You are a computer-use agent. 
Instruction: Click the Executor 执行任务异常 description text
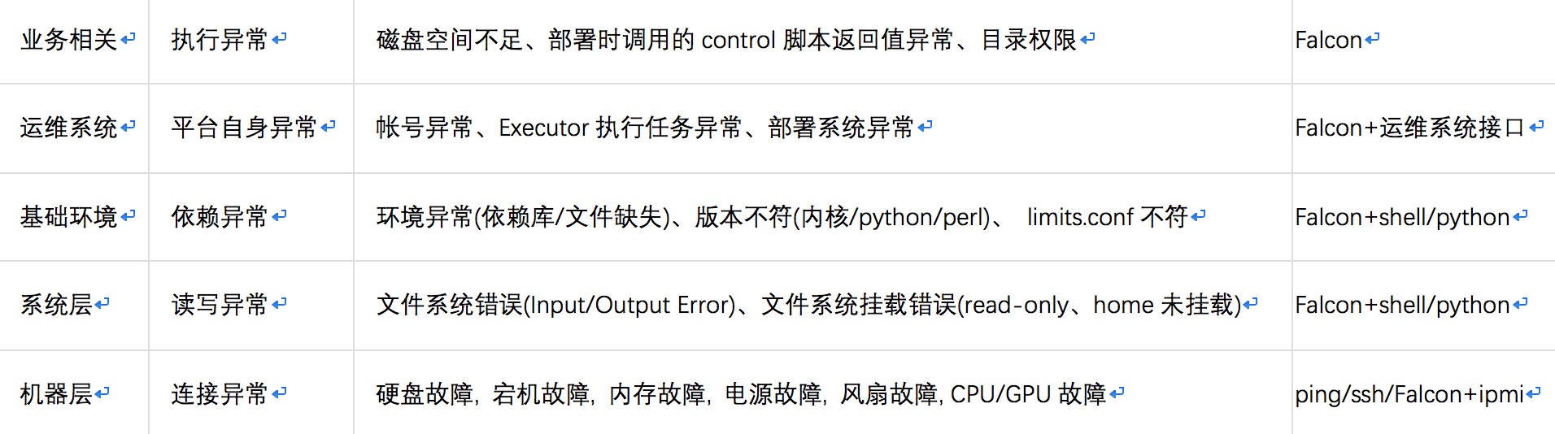point(620,128)
